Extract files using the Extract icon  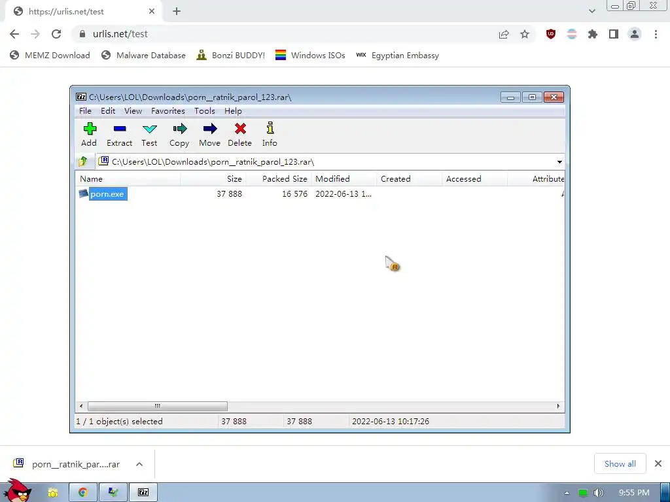120,129
